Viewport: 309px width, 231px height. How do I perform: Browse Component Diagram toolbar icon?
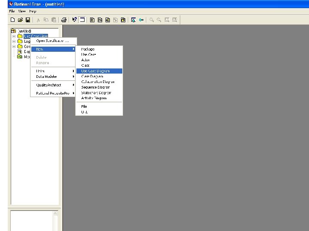coord(108,20)
